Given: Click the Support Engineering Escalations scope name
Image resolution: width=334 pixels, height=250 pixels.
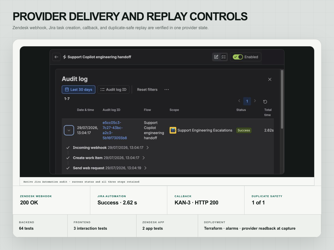Looking at the screenshot, I should (x=205, y=130).
